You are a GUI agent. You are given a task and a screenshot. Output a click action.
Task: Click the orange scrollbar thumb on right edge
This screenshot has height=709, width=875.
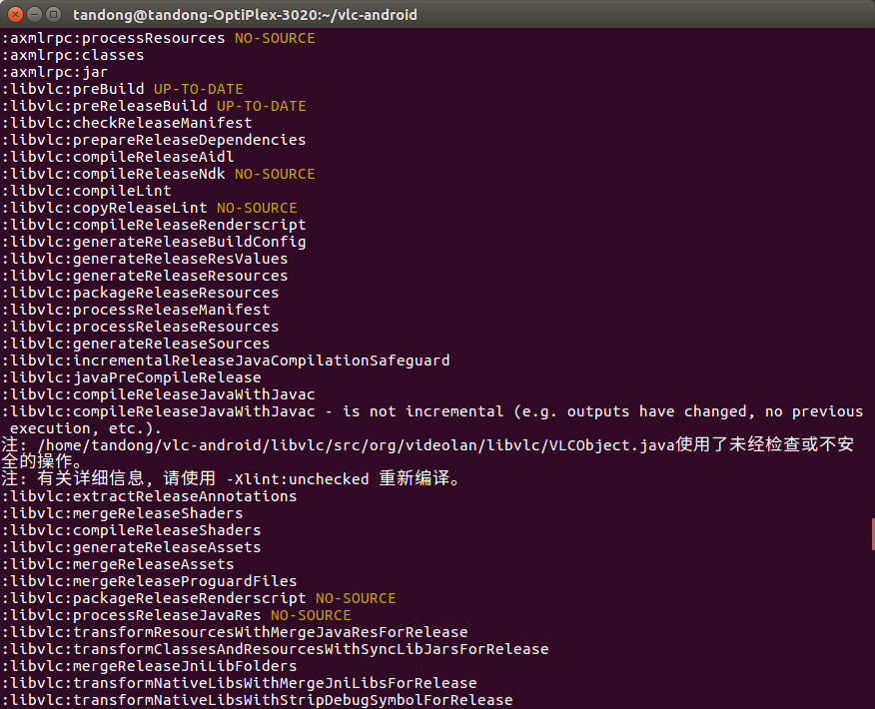pos(873,534)
